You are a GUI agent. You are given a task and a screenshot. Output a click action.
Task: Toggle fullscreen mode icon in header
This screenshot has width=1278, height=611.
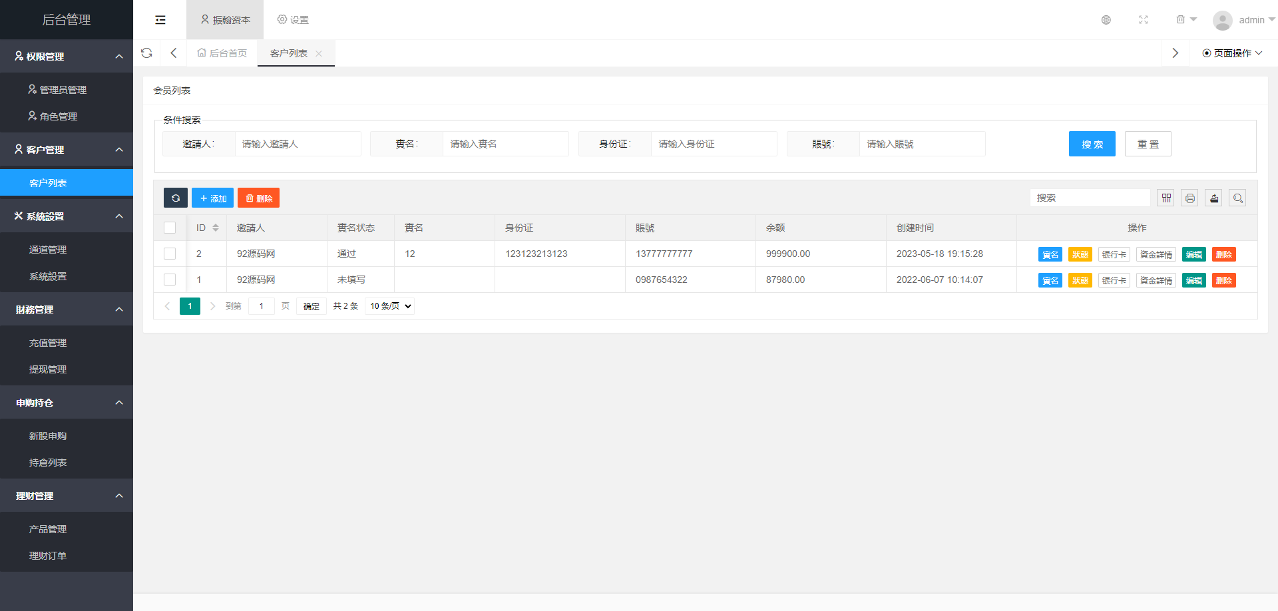tap(1143, 20)
